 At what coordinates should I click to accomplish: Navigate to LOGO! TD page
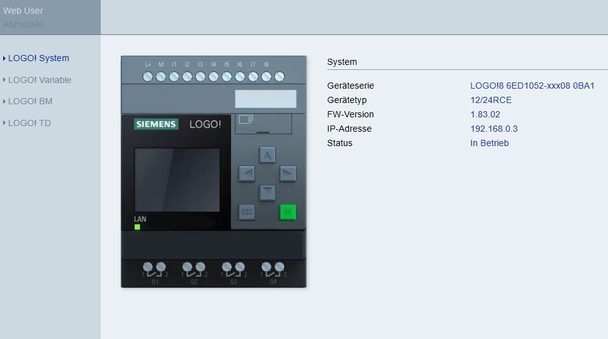tap(29, 123)
